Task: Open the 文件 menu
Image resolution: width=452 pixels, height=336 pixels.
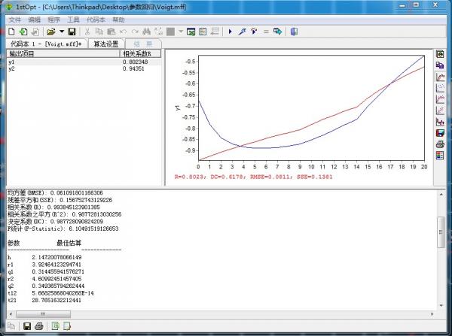Action: coord(15,20)
